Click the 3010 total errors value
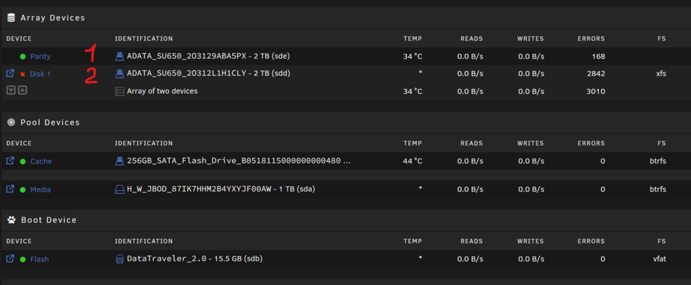This screenshot has height=285, width=691. tap(597, 92)
